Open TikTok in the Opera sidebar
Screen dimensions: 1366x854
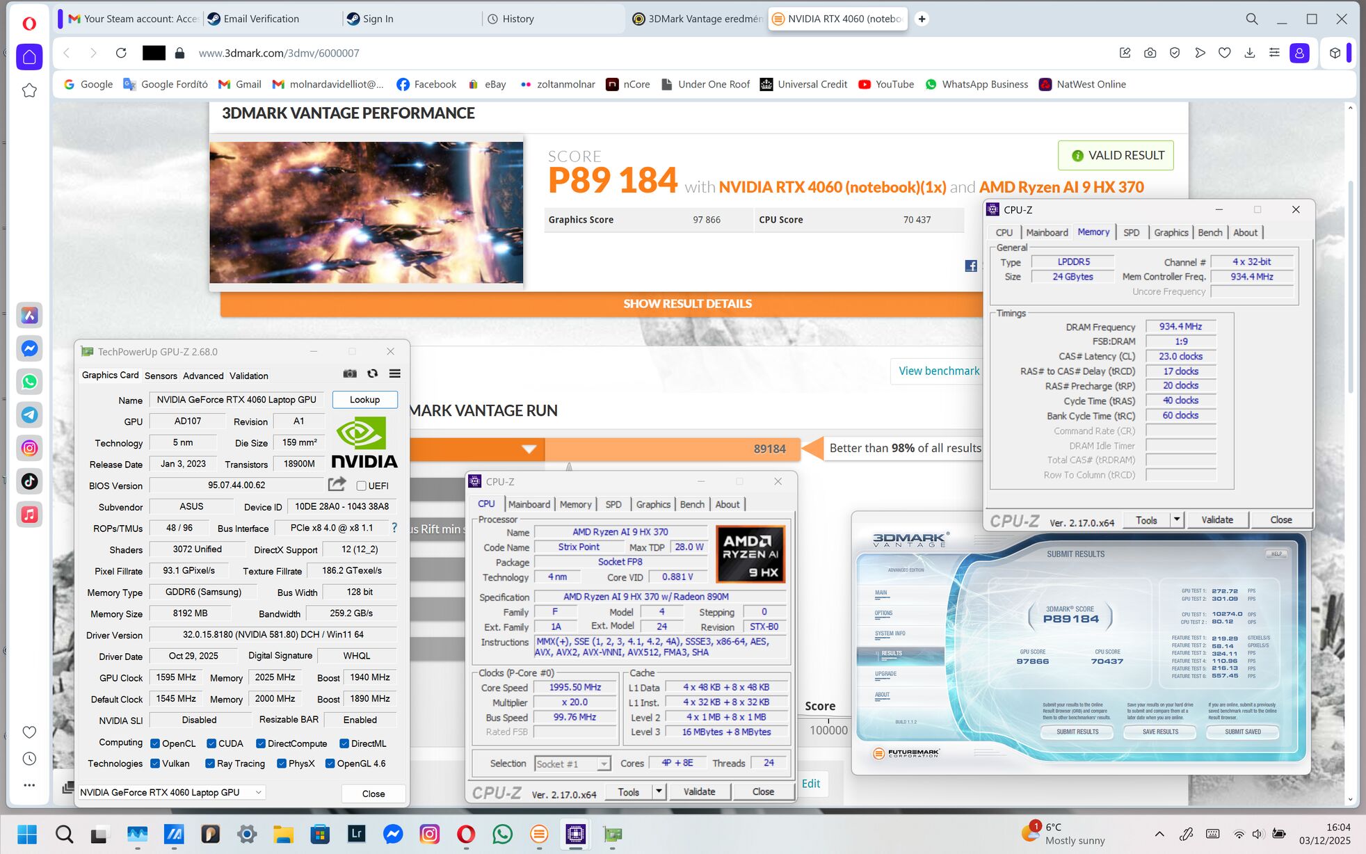coord(29,481)
